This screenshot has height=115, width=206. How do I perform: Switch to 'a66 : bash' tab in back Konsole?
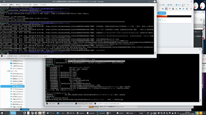(51, 103)
